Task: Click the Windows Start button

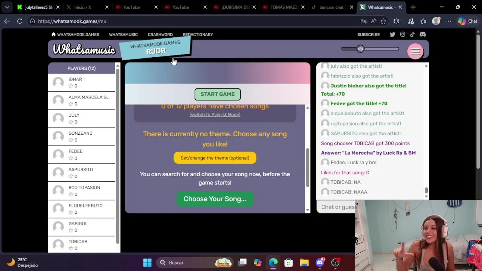Action: point(147,263)
